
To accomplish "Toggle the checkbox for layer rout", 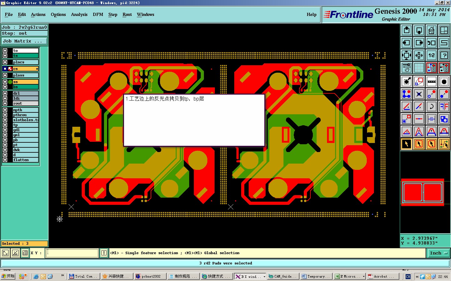I will (5, 103).
